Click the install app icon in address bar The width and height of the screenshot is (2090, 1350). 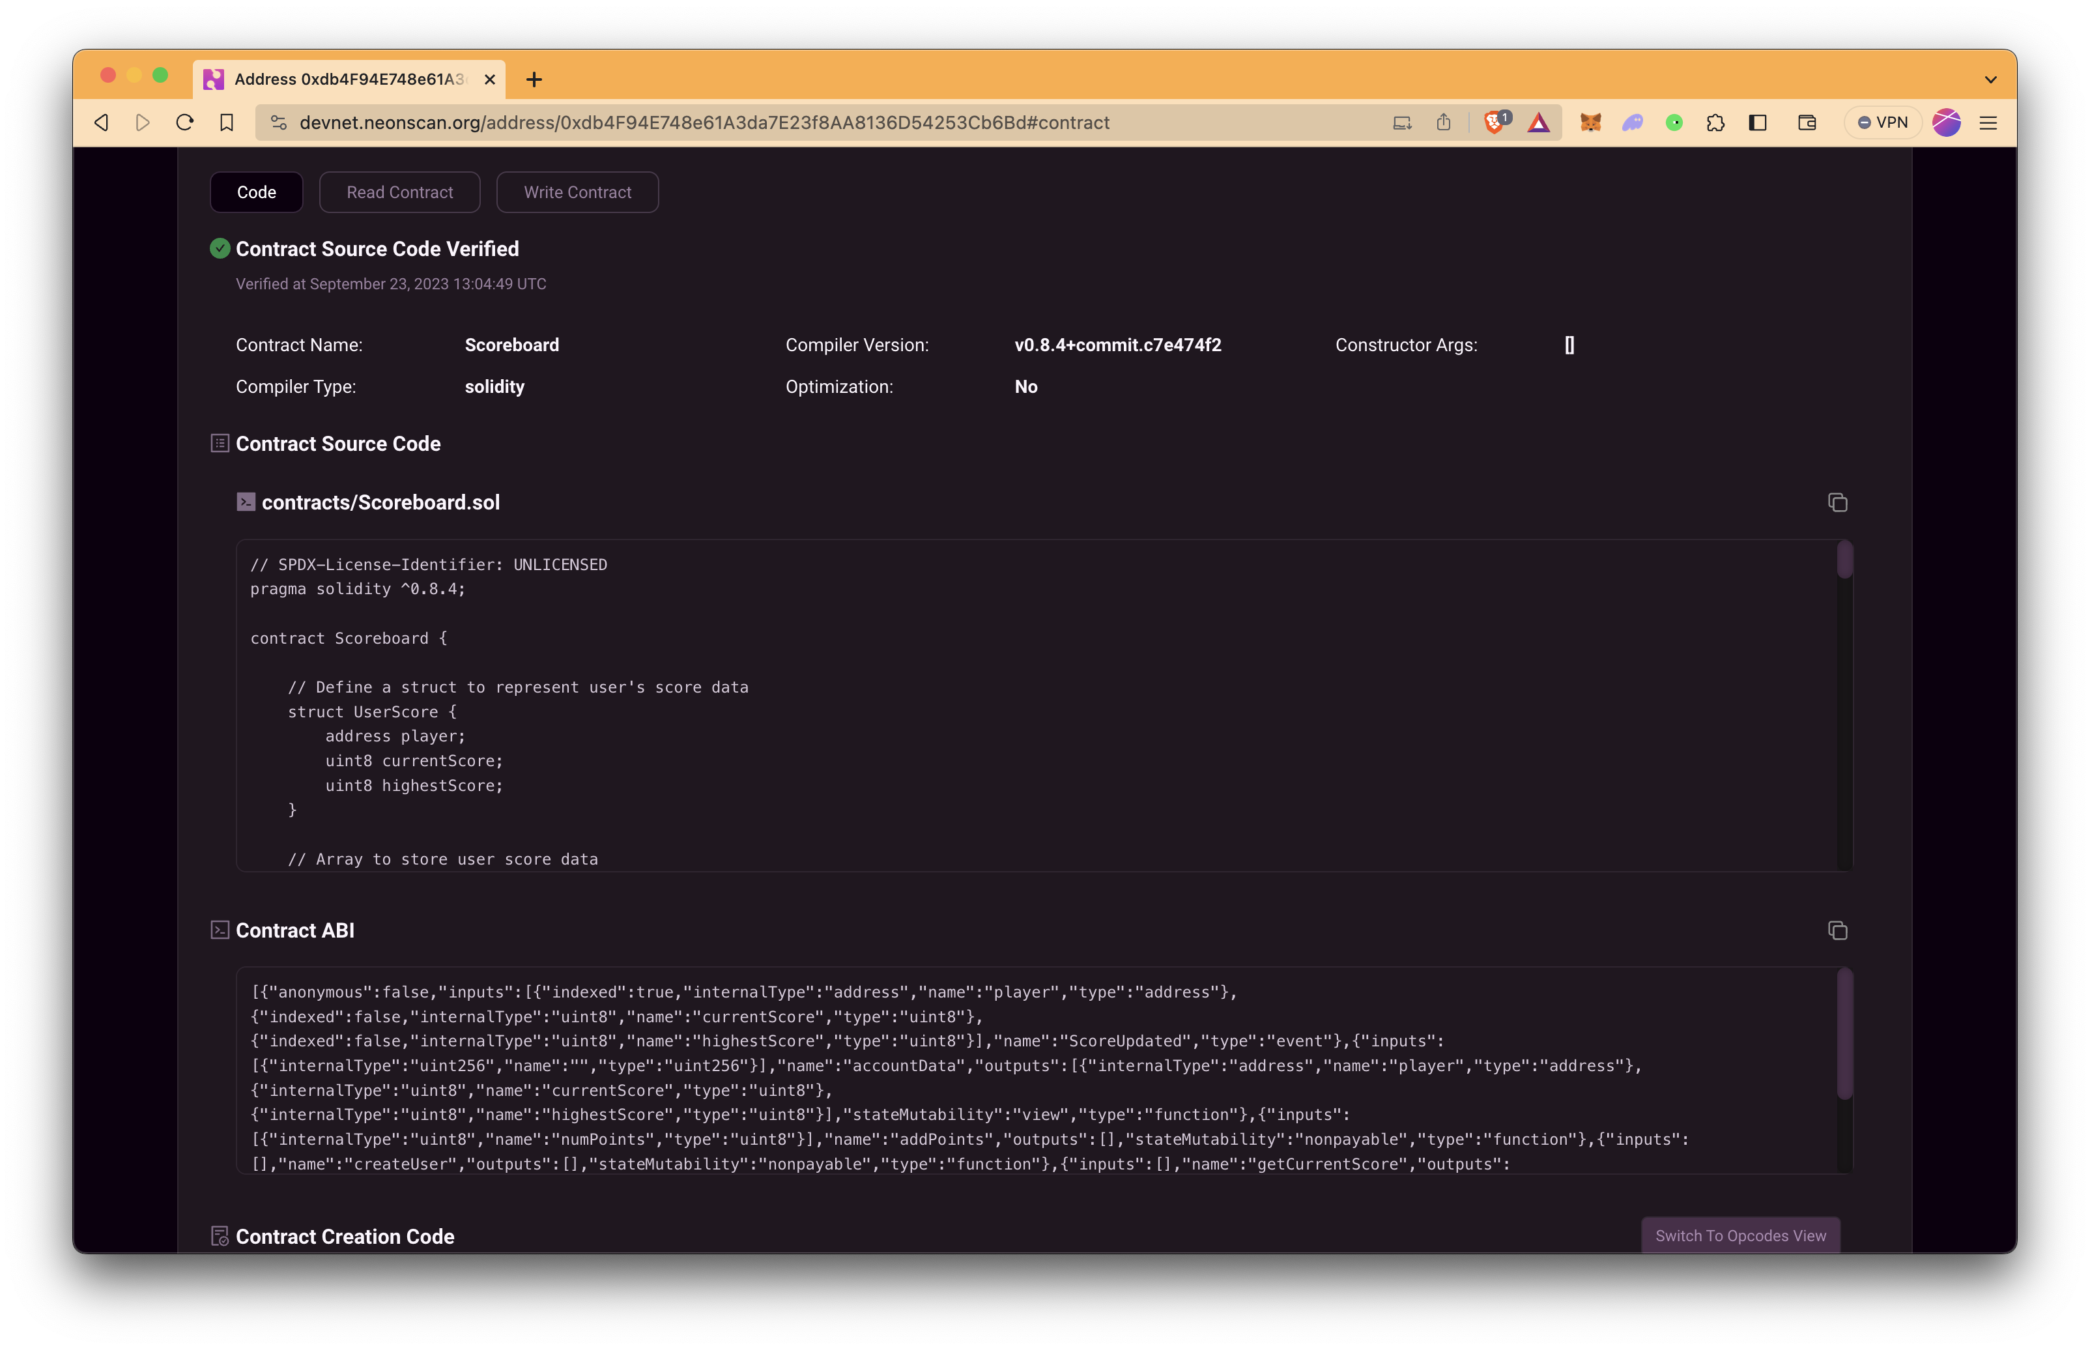click(x=1402, y=122)
